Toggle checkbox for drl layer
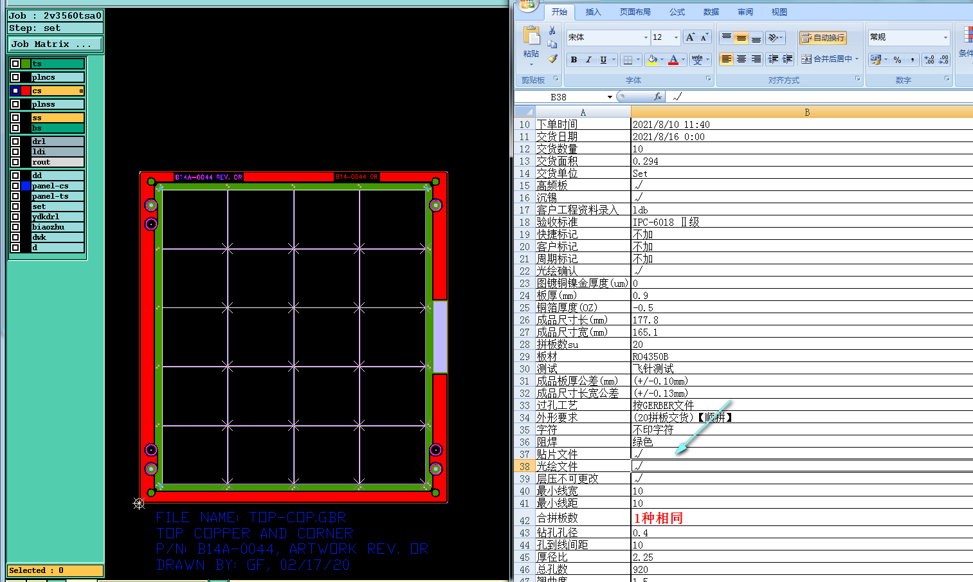The width and height of the screenshot is (973, 582). click(15, 141)
